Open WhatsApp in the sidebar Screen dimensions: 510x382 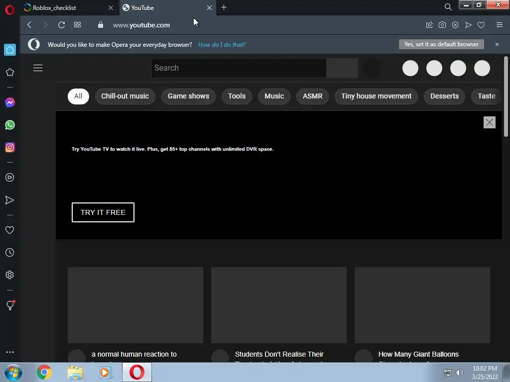[x=10, y=125]
